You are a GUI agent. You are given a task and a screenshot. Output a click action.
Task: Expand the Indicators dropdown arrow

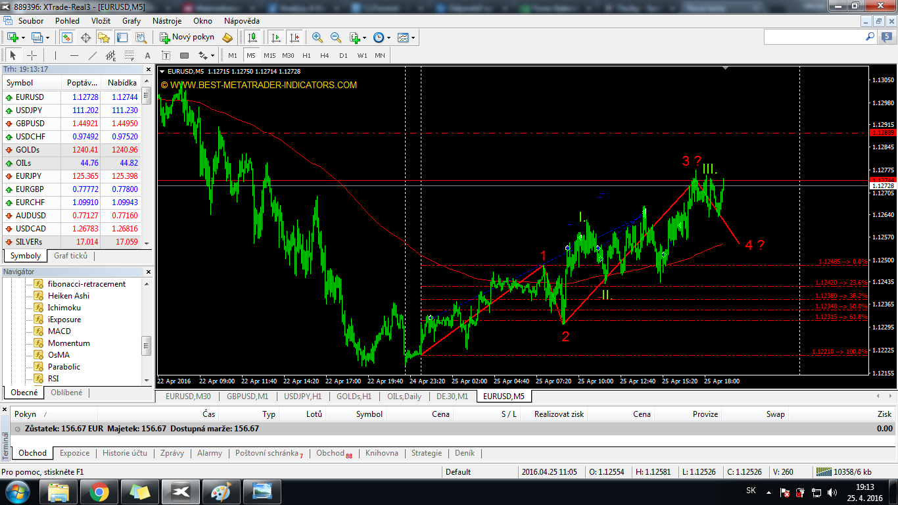click(x=365, y=37)
